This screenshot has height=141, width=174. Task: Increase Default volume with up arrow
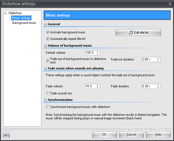click(x=97, y=52)
